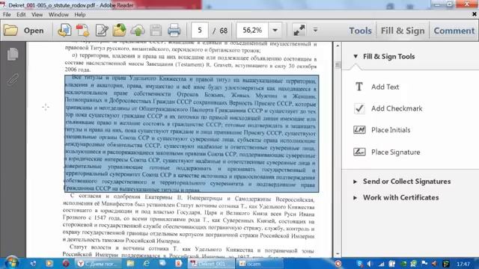Click the Save floppy disk icon
479x269 pixels.
156,30
